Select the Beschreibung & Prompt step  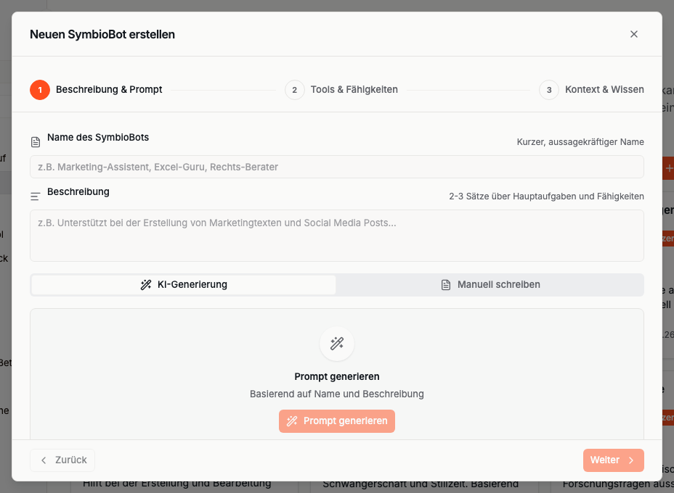(109, 90)
